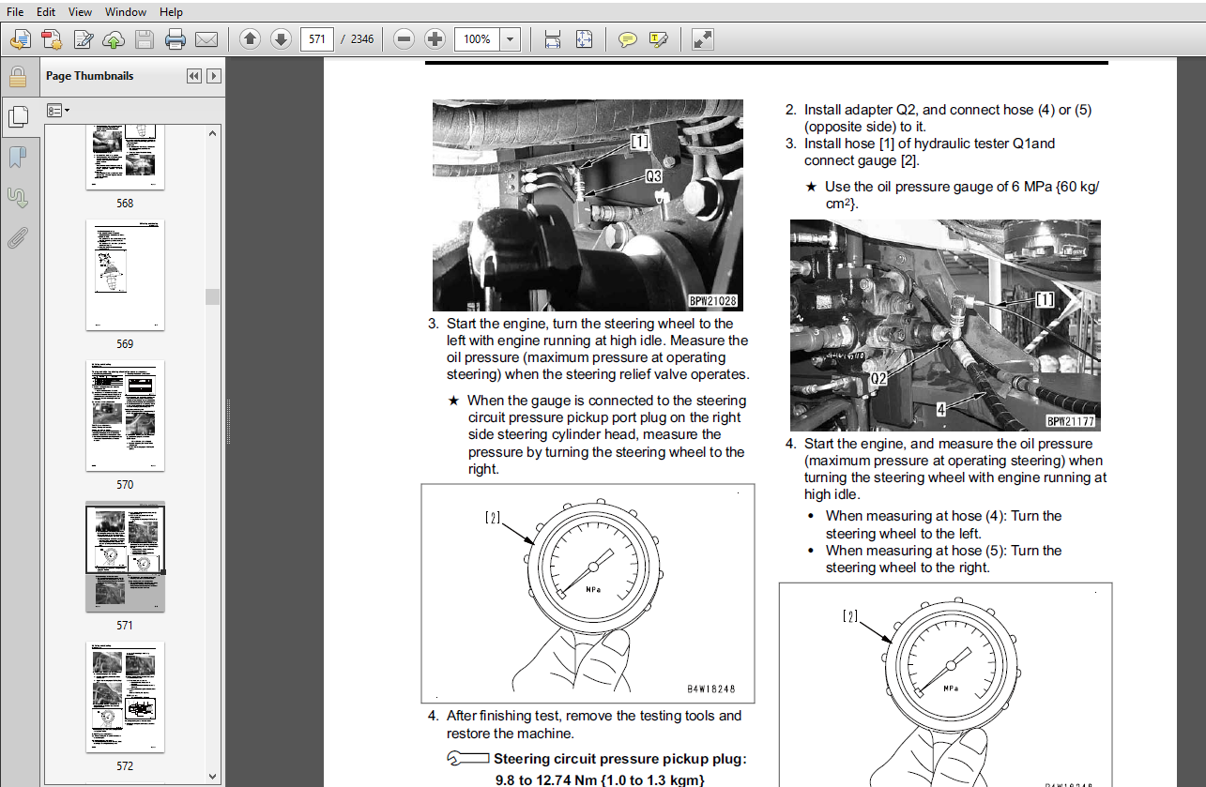The width and height of the screenshot is (1206, 787).
Task: Click the Fit Page icon
Action: click(x=584, y=39)
